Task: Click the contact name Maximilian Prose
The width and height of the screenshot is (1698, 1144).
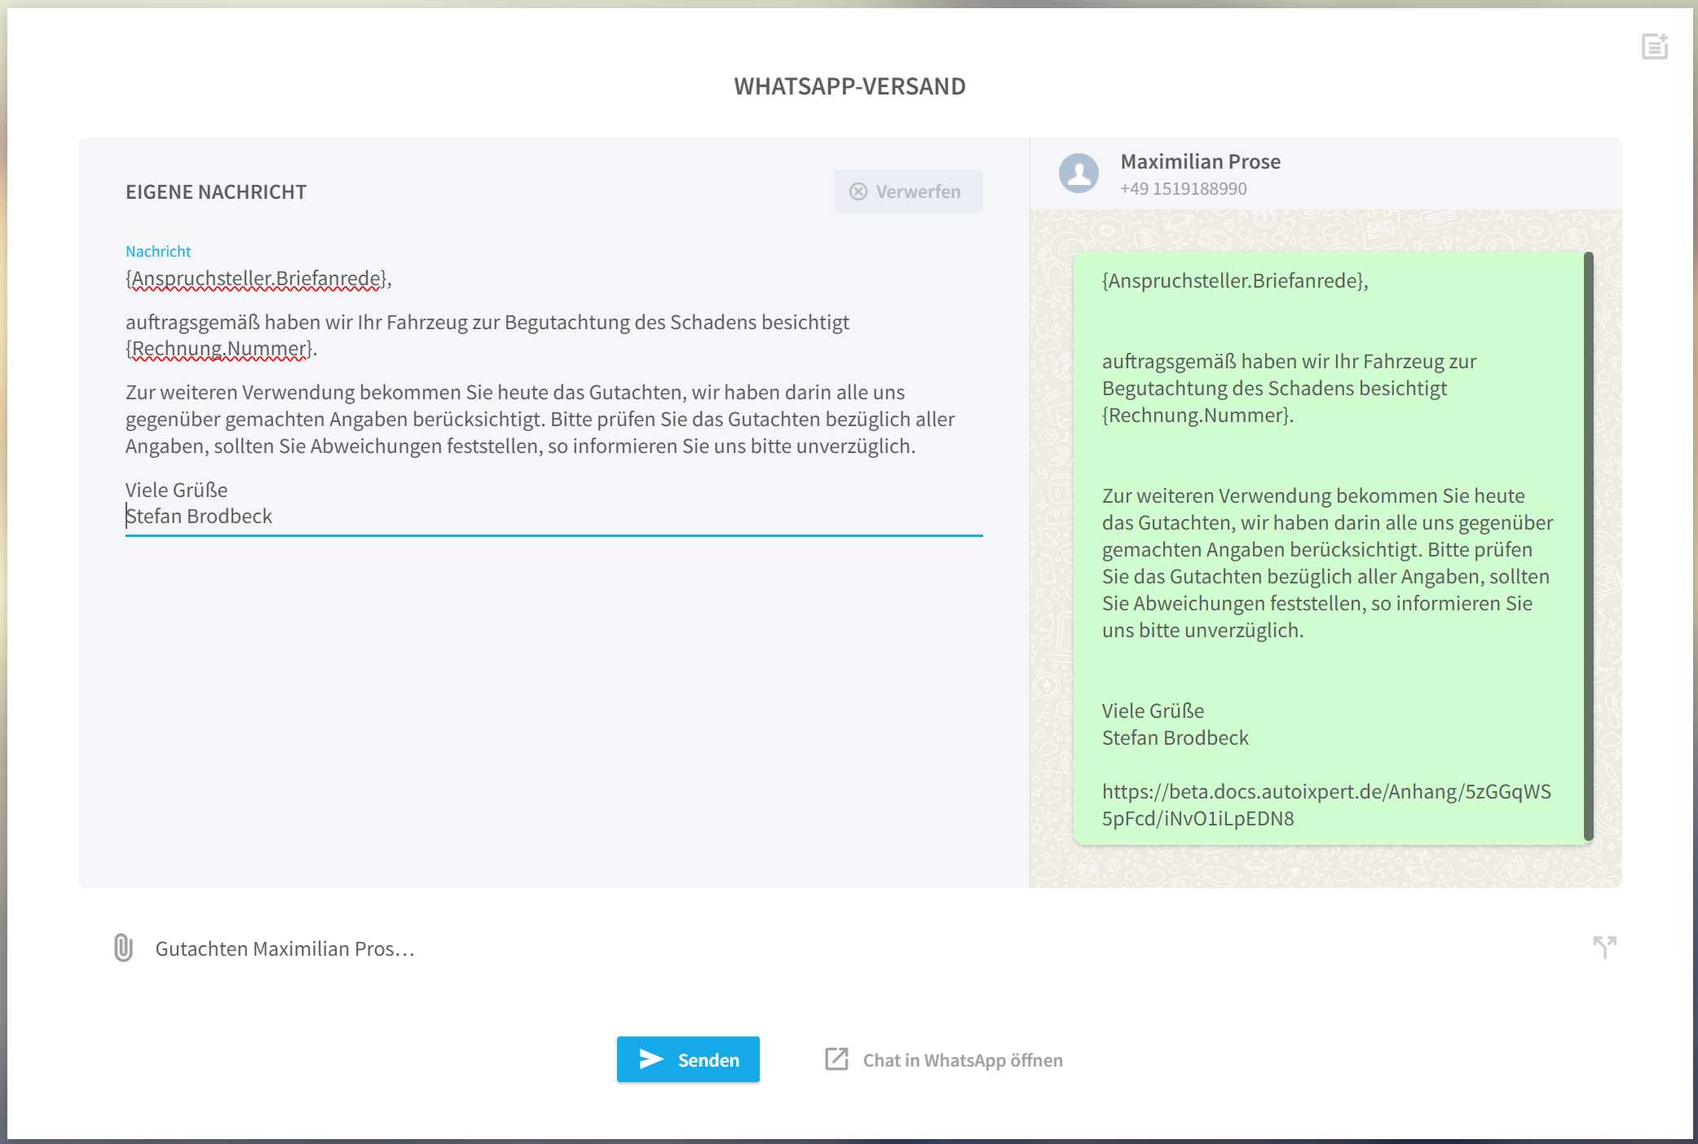Action: coord(1200,161)
